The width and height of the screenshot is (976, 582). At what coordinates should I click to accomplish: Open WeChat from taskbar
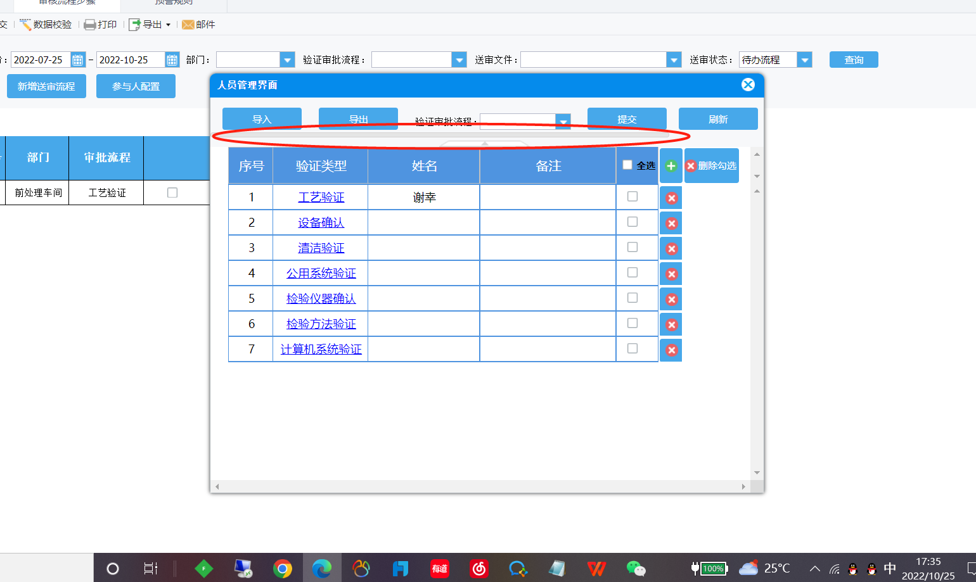[x=636, y=568]
